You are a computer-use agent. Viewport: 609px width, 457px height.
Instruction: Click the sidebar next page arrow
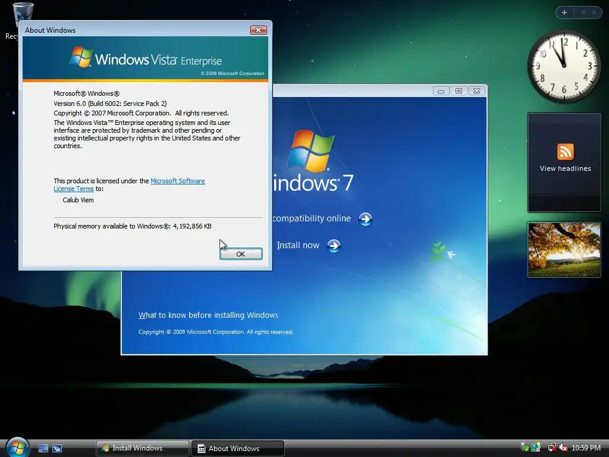click(x=594, y=12)
